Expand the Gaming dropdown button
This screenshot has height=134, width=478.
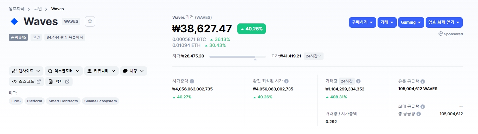pyautogui.click(x=411, y=22)
